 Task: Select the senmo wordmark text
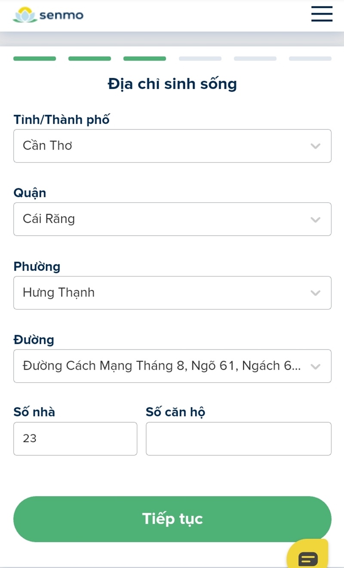tap(61, 15)
